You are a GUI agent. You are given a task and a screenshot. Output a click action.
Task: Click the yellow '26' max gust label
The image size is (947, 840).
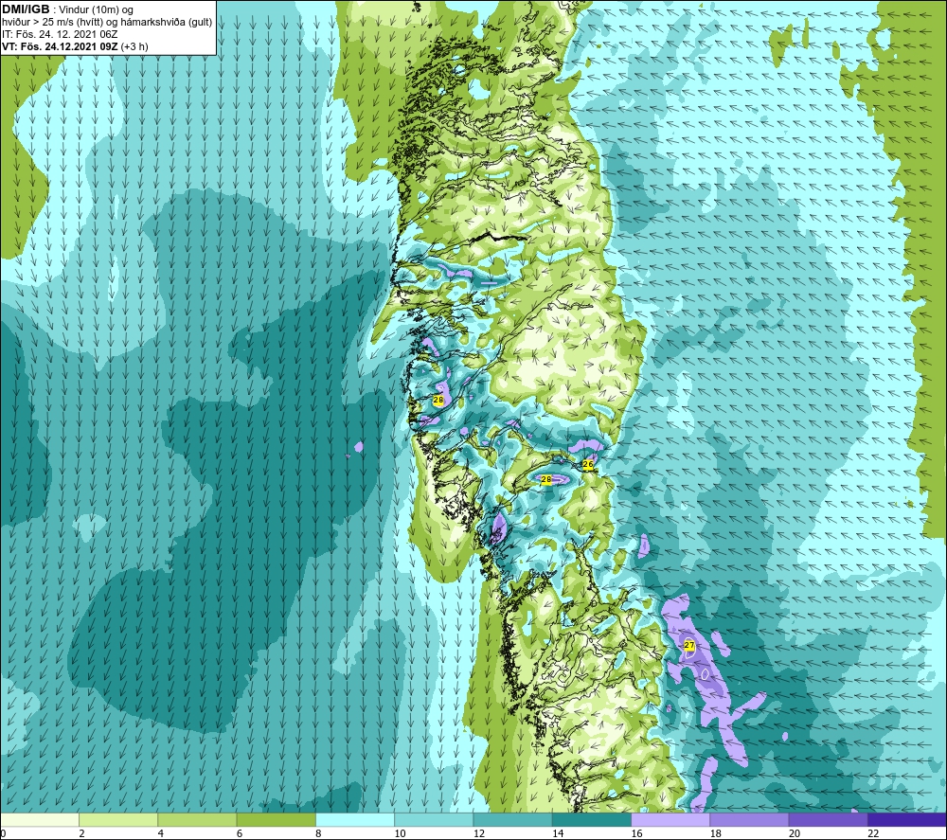click(588, 464)
